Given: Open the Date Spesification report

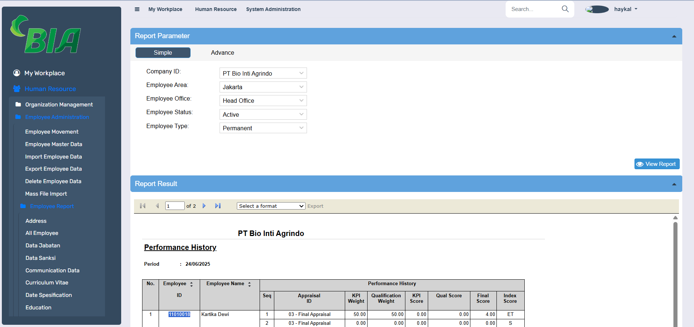Looking at the screenshot, I should [x=49, y=295].
